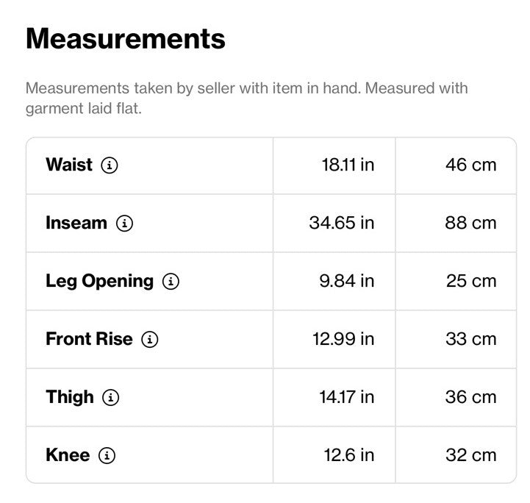The image size is (530, 503).
Task: Click the 32 cm knee value
Action: 471,455
